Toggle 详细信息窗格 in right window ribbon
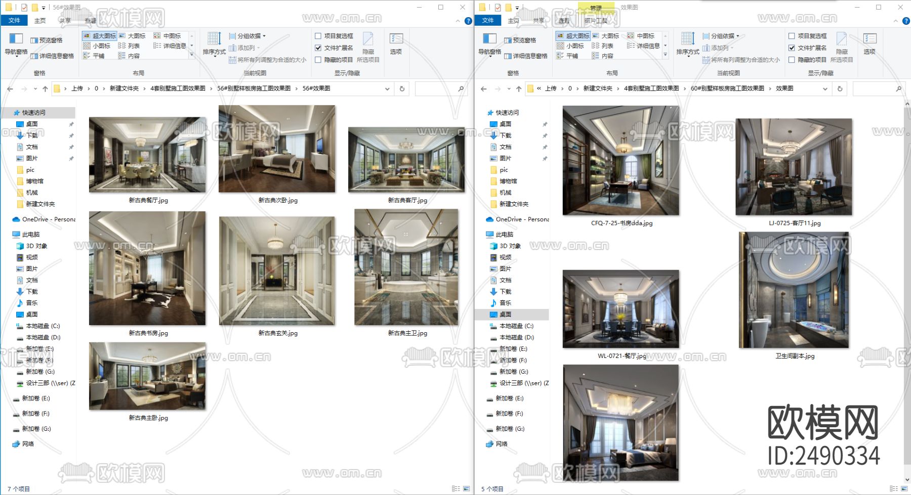 [526, 56]
